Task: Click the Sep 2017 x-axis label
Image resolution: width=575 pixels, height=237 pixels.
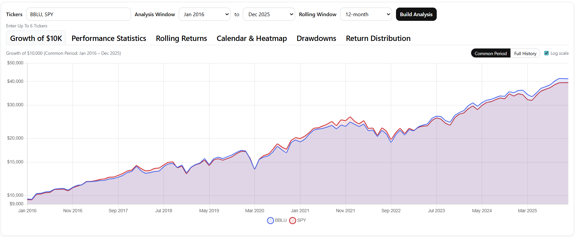Action: (x=118, y=211)
